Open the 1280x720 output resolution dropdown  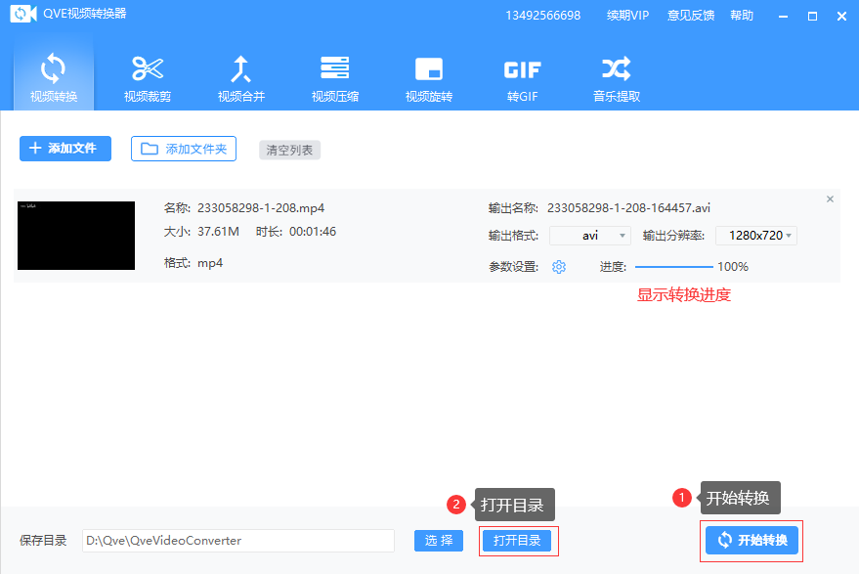pos(756,236)
